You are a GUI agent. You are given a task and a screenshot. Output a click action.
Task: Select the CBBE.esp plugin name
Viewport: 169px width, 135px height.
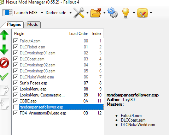coord(28,101)
